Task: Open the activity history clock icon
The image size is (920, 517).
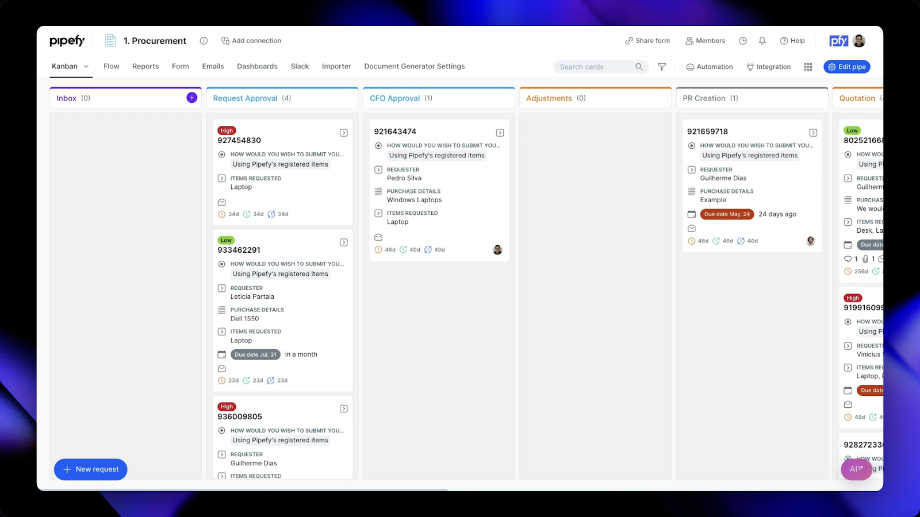Action: 743,41
